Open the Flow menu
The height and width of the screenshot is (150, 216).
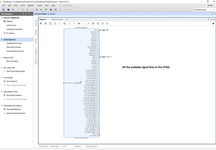(16, 5)
